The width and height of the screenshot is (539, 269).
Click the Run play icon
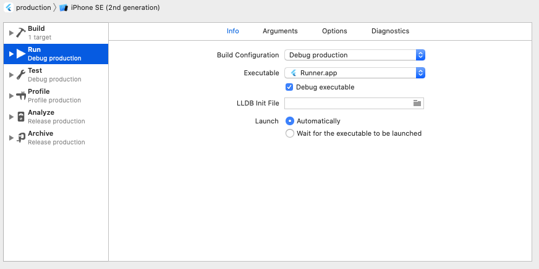point(21,54)
